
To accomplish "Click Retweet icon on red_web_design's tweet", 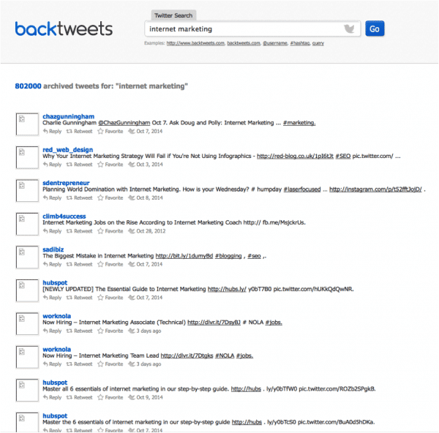I will click(x=70, y=165).
